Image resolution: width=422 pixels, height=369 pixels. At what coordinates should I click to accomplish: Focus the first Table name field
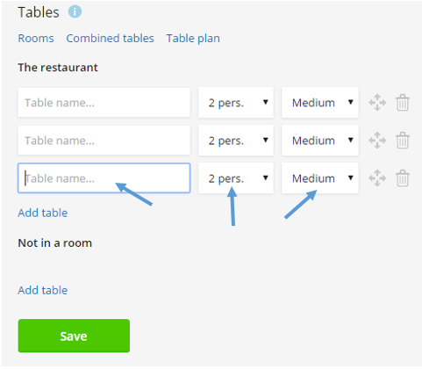tap(104, 103)
